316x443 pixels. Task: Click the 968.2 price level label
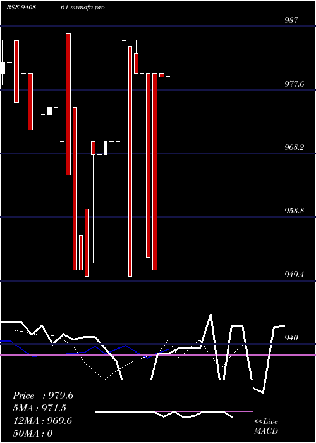295,147
